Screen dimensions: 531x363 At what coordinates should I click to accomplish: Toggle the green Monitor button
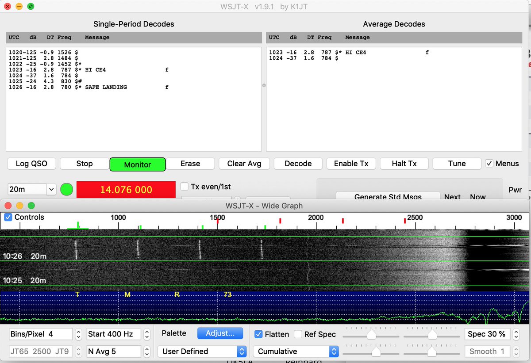coord(138,164)
